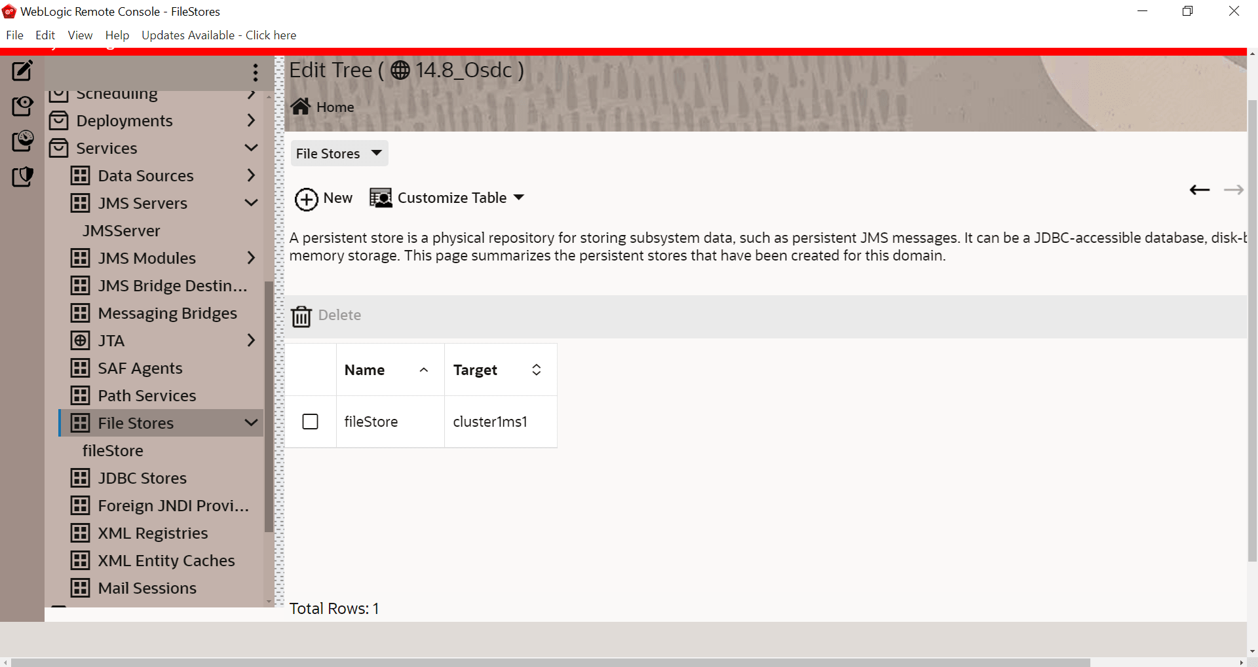Click the page vertical scrollbar
The height and width of the screenshot is (667, 1258).
pos(1252,331)
